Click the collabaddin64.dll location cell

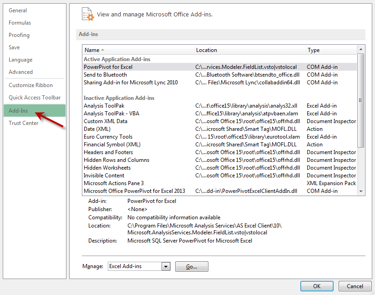point(248,83)
